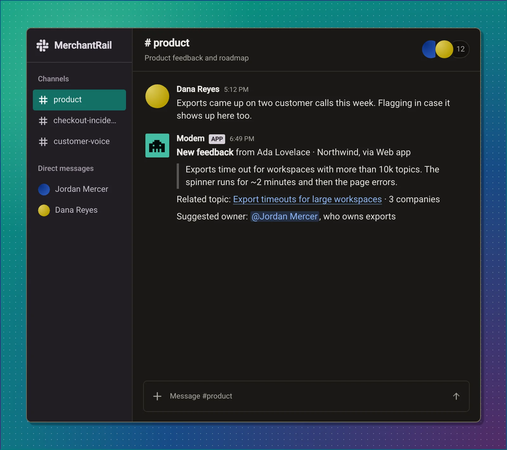The height and width of the screenshot is (450, 507).
Task: Click the Modem app avatar icon
Action: [x=157, y=146]
